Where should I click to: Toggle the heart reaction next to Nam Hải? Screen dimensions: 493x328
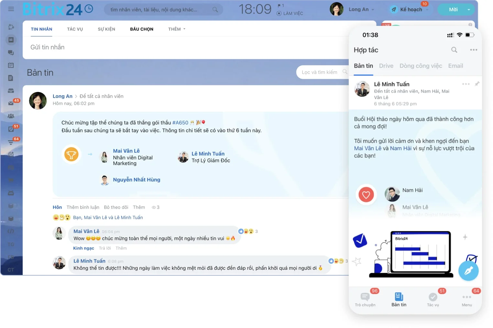click(366, 194)
